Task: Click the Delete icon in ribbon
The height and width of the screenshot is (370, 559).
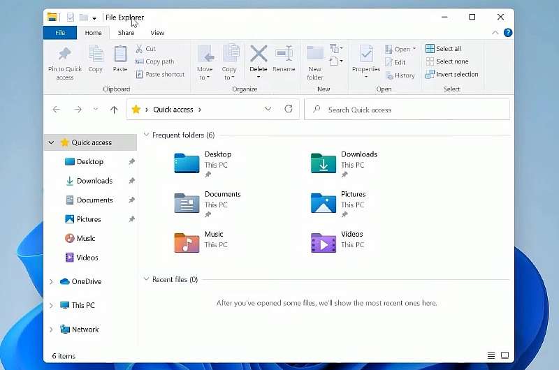Action: point(259,56)
